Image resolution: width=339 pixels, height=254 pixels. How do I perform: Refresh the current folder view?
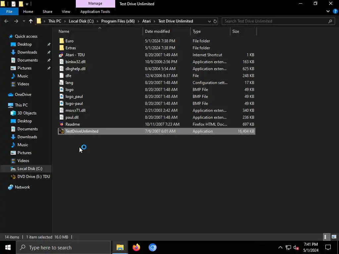click(x=215, y=21)
